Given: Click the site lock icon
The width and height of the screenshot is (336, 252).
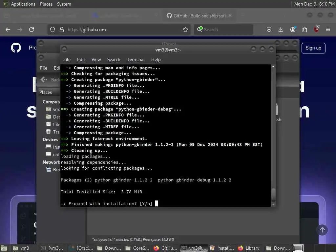Looking at the screenshot, I should coord(61,30).
